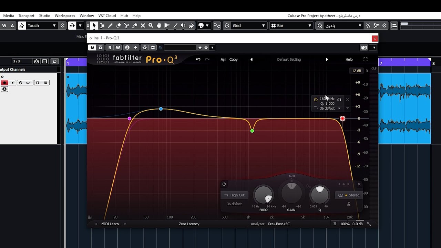Select the red high cut band node
Screen dimensions: 441x248
click(x=342, y=118)
